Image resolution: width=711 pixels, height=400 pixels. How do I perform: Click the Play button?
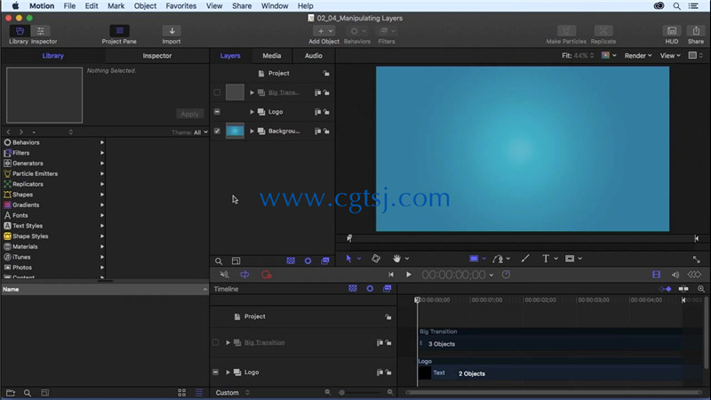(x=409, y=275)
